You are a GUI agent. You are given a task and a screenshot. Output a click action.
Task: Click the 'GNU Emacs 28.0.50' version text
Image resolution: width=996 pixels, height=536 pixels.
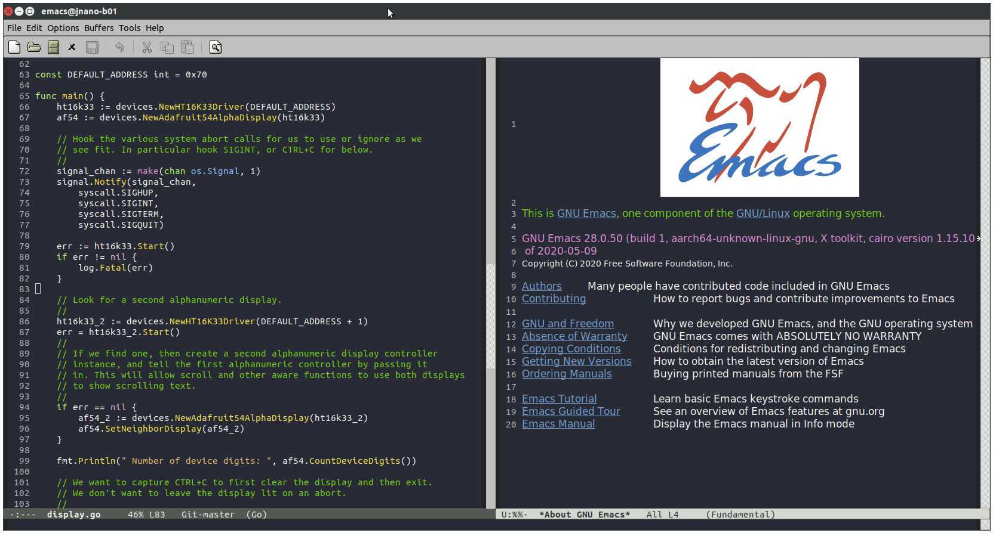572,238
